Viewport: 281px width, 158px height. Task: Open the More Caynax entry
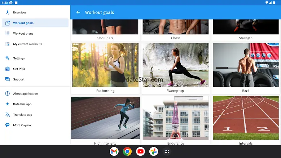point(35,125)
